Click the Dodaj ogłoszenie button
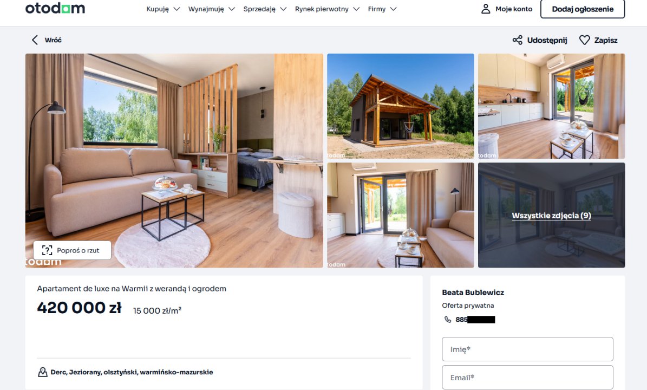647x390 pixels. 583,9
